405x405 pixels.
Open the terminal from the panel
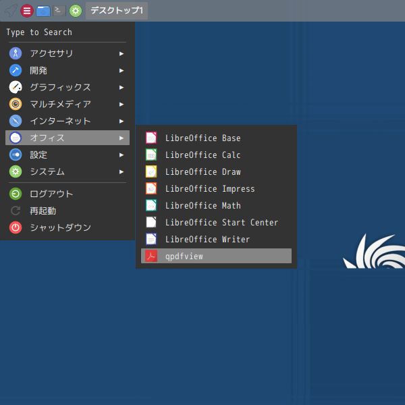pos(59,11)
